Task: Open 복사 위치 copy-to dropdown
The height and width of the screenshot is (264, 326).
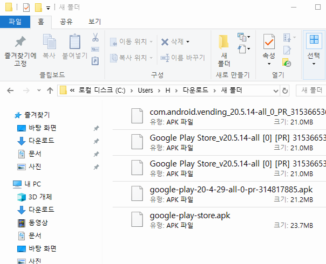Action: click(131, 58)
